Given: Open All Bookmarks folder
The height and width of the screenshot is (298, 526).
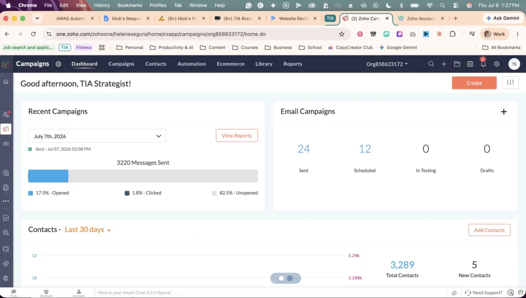Looking at the screenshot, I should click(501, 48).
